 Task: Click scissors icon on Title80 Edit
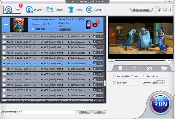point(95,84)
